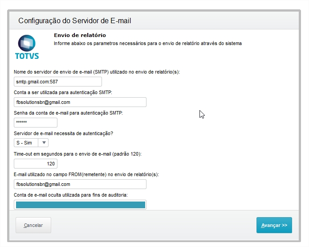Click the Avançar >> button
309x247 pixels.
click(274, 225)
